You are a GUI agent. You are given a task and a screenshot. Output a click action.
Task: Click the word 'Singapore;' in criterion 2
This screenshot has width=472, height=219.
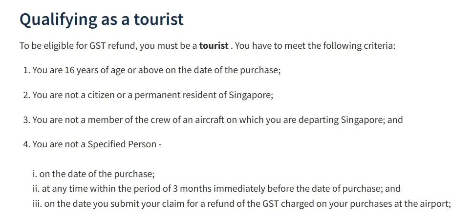(251, 95)
